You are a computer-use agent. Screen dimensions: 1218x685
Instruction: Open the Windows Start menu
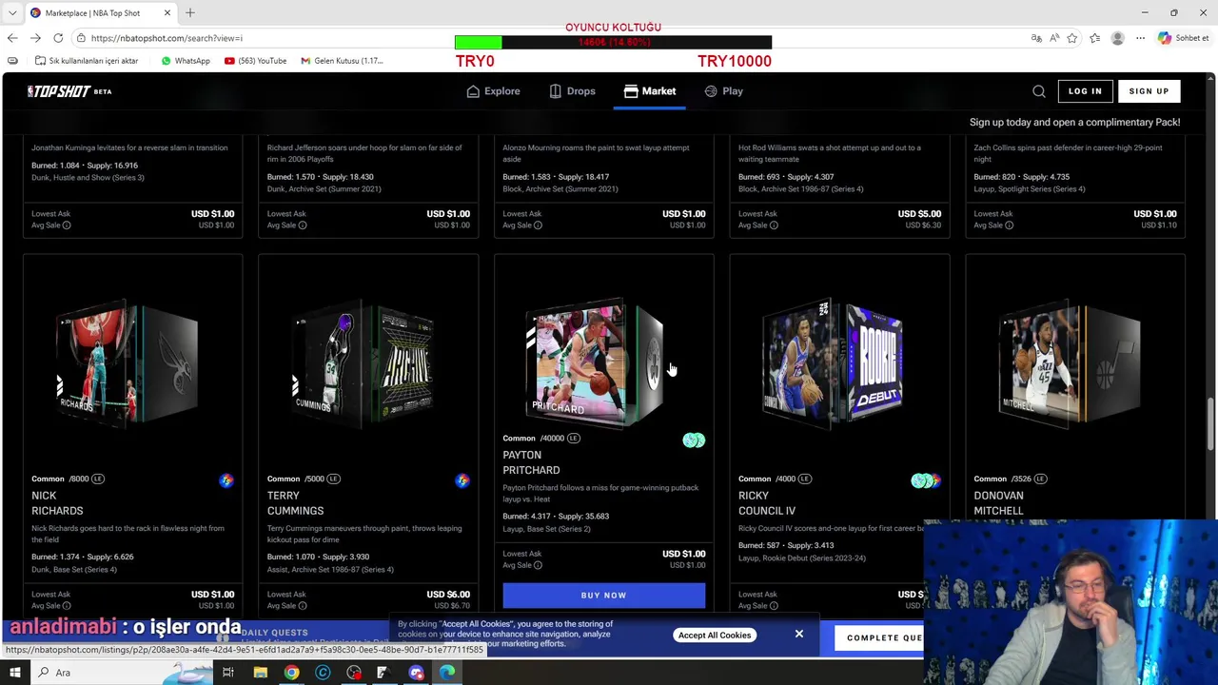coord(15,673)
